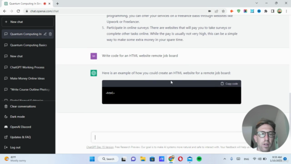Open OpenAI Discord link
Image resolution: width=291 pixels, height=164 pixels.
[28, 127]
